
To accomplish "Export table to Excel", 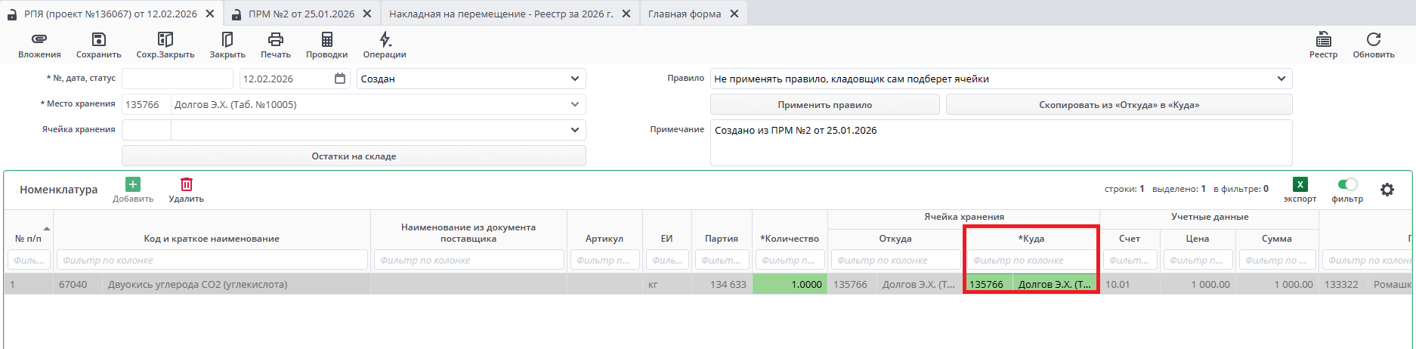I will click(1300, 185).
